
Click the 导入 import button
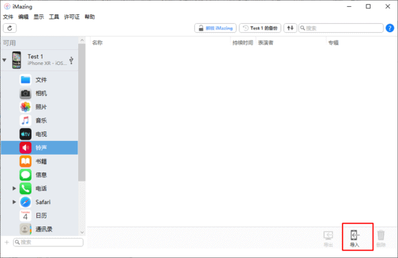tap(355, 239)
